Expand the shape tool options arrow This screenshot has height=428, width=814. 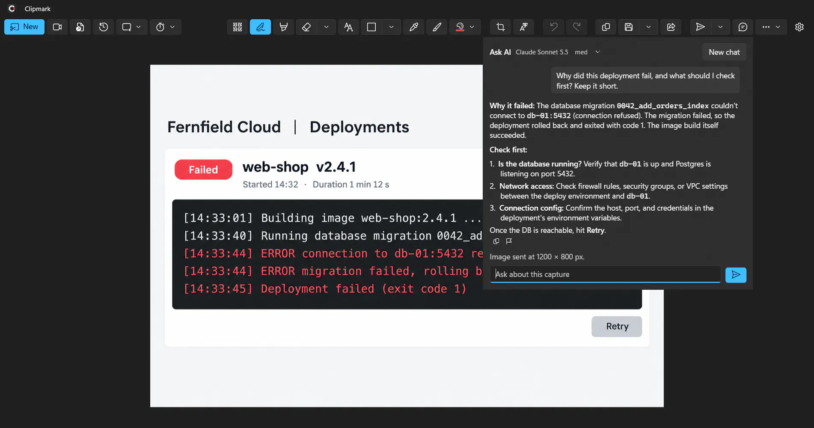click(391, 27)
